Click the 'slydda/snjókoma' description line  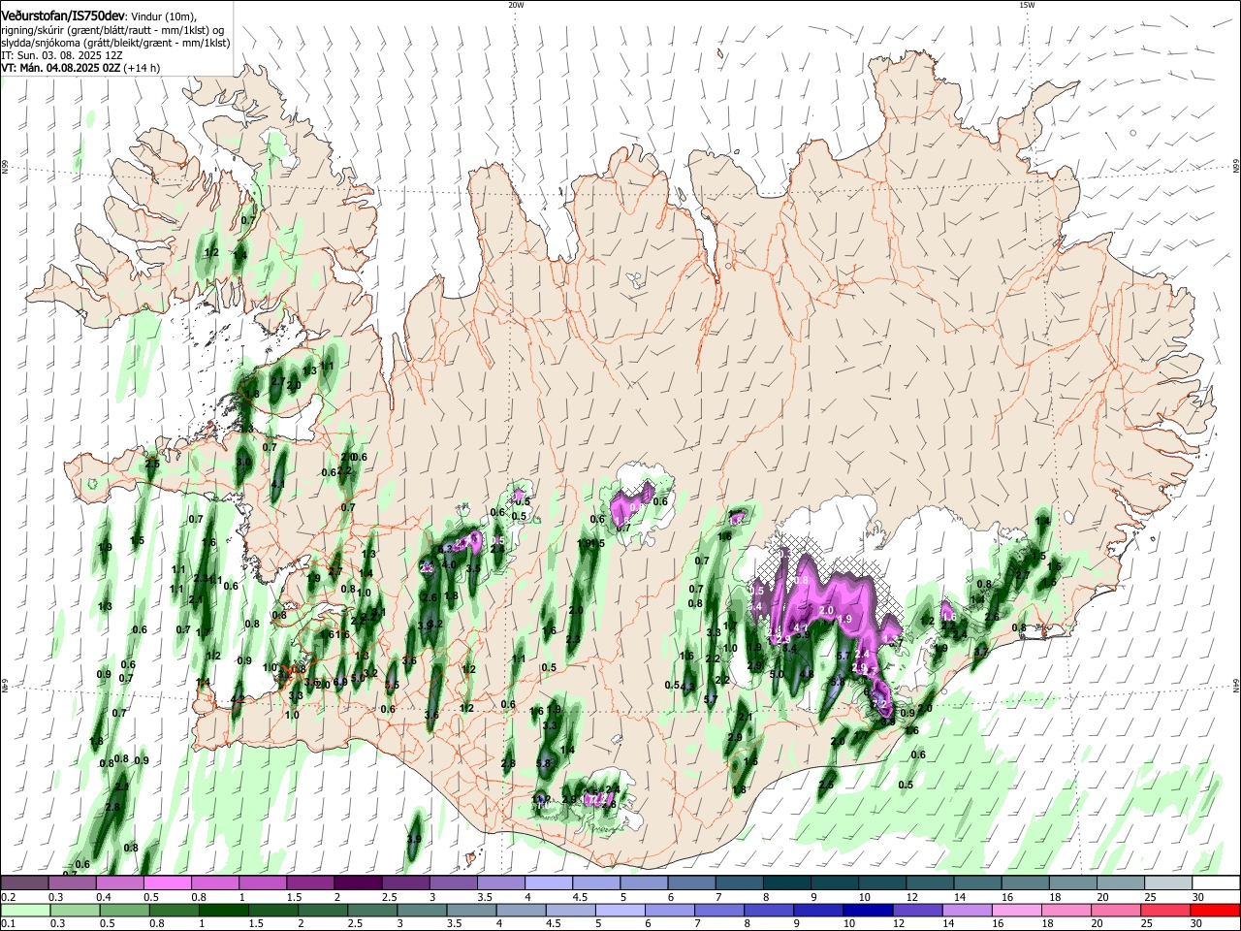coord(115,43)
